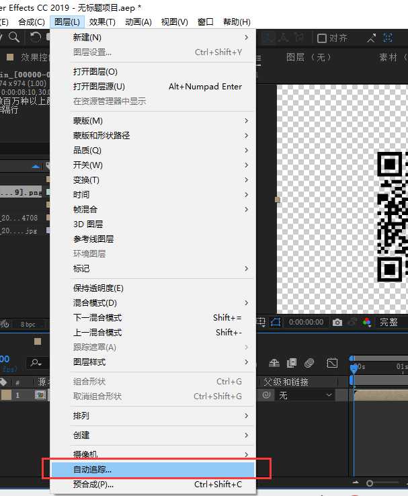The height and width of the screenshot is (496, 408).
Task: Open the 帮助(H) menu
Action: click(237, 22)
